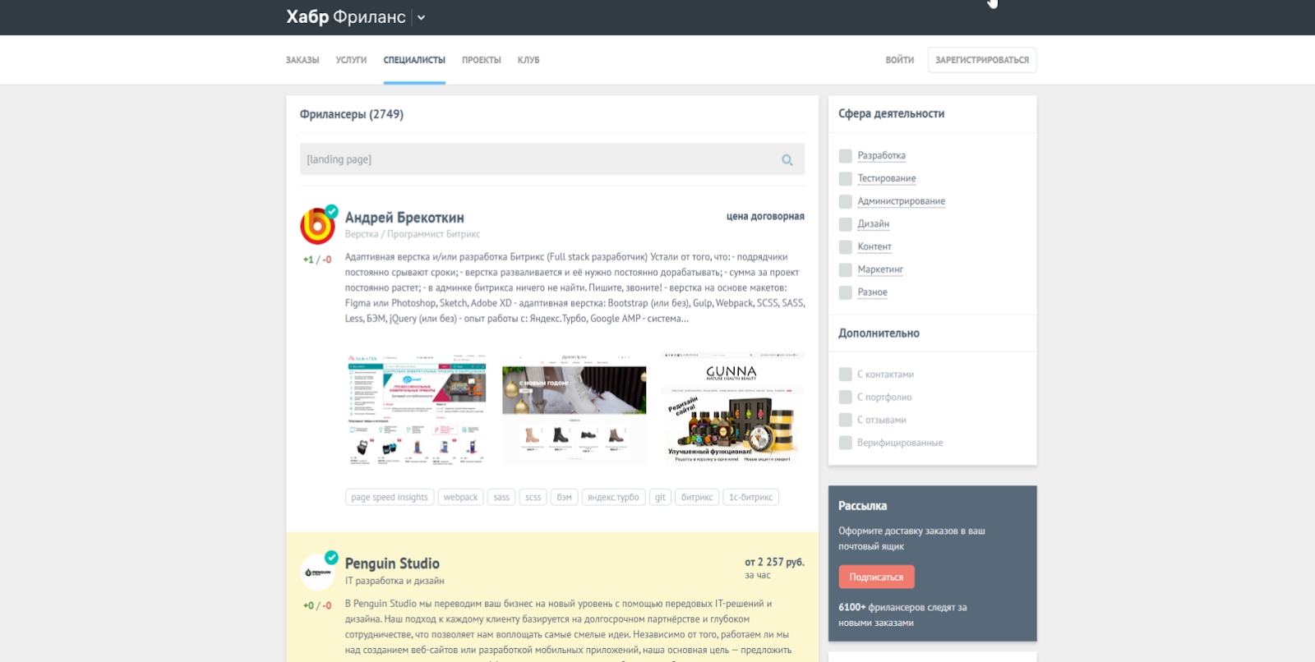Open the Клуб tab
This screenshot has height=662, width=1315.
(528, 60)
